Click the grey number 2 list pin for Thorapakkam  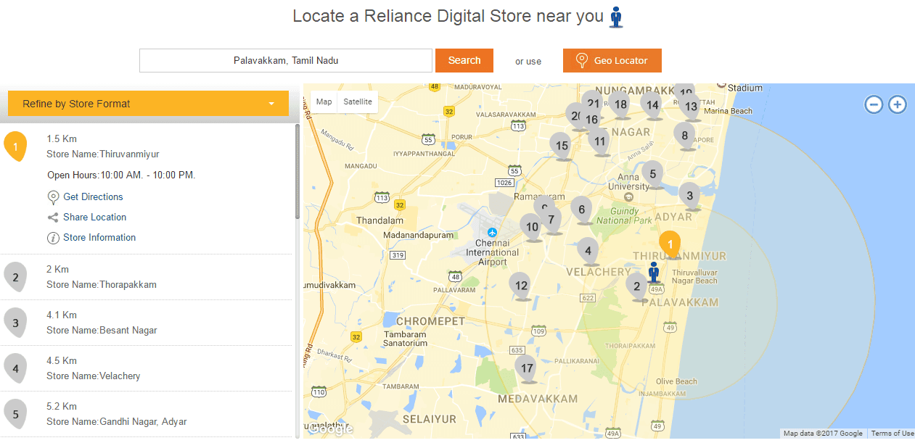tap(15, 276)
